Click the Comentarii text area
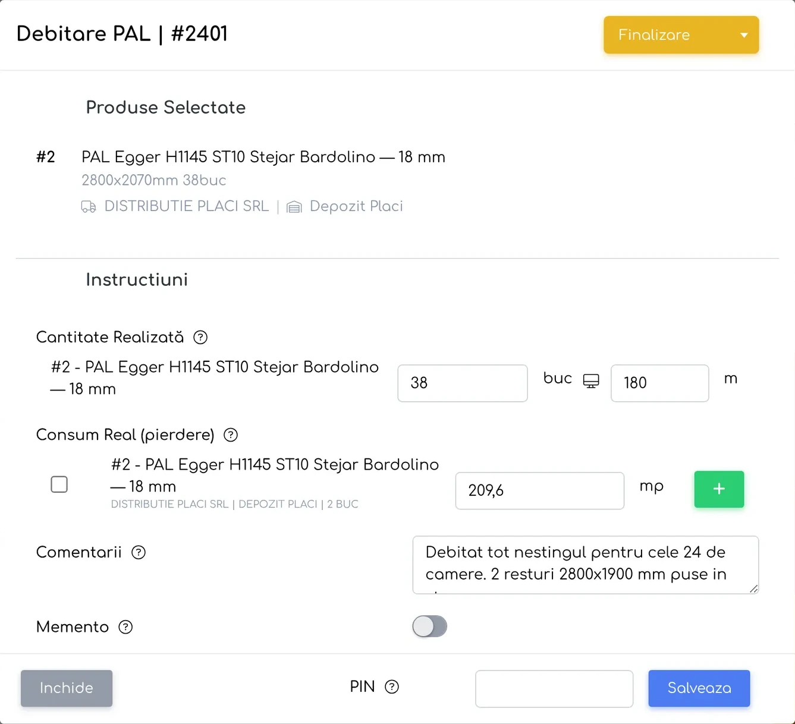 [x=586, y=565]
